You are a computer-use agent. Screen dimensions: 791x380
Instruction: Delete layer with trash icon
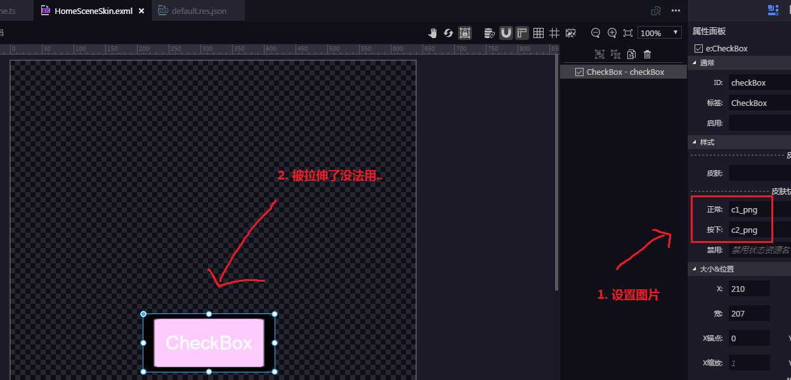click(647, 55)
